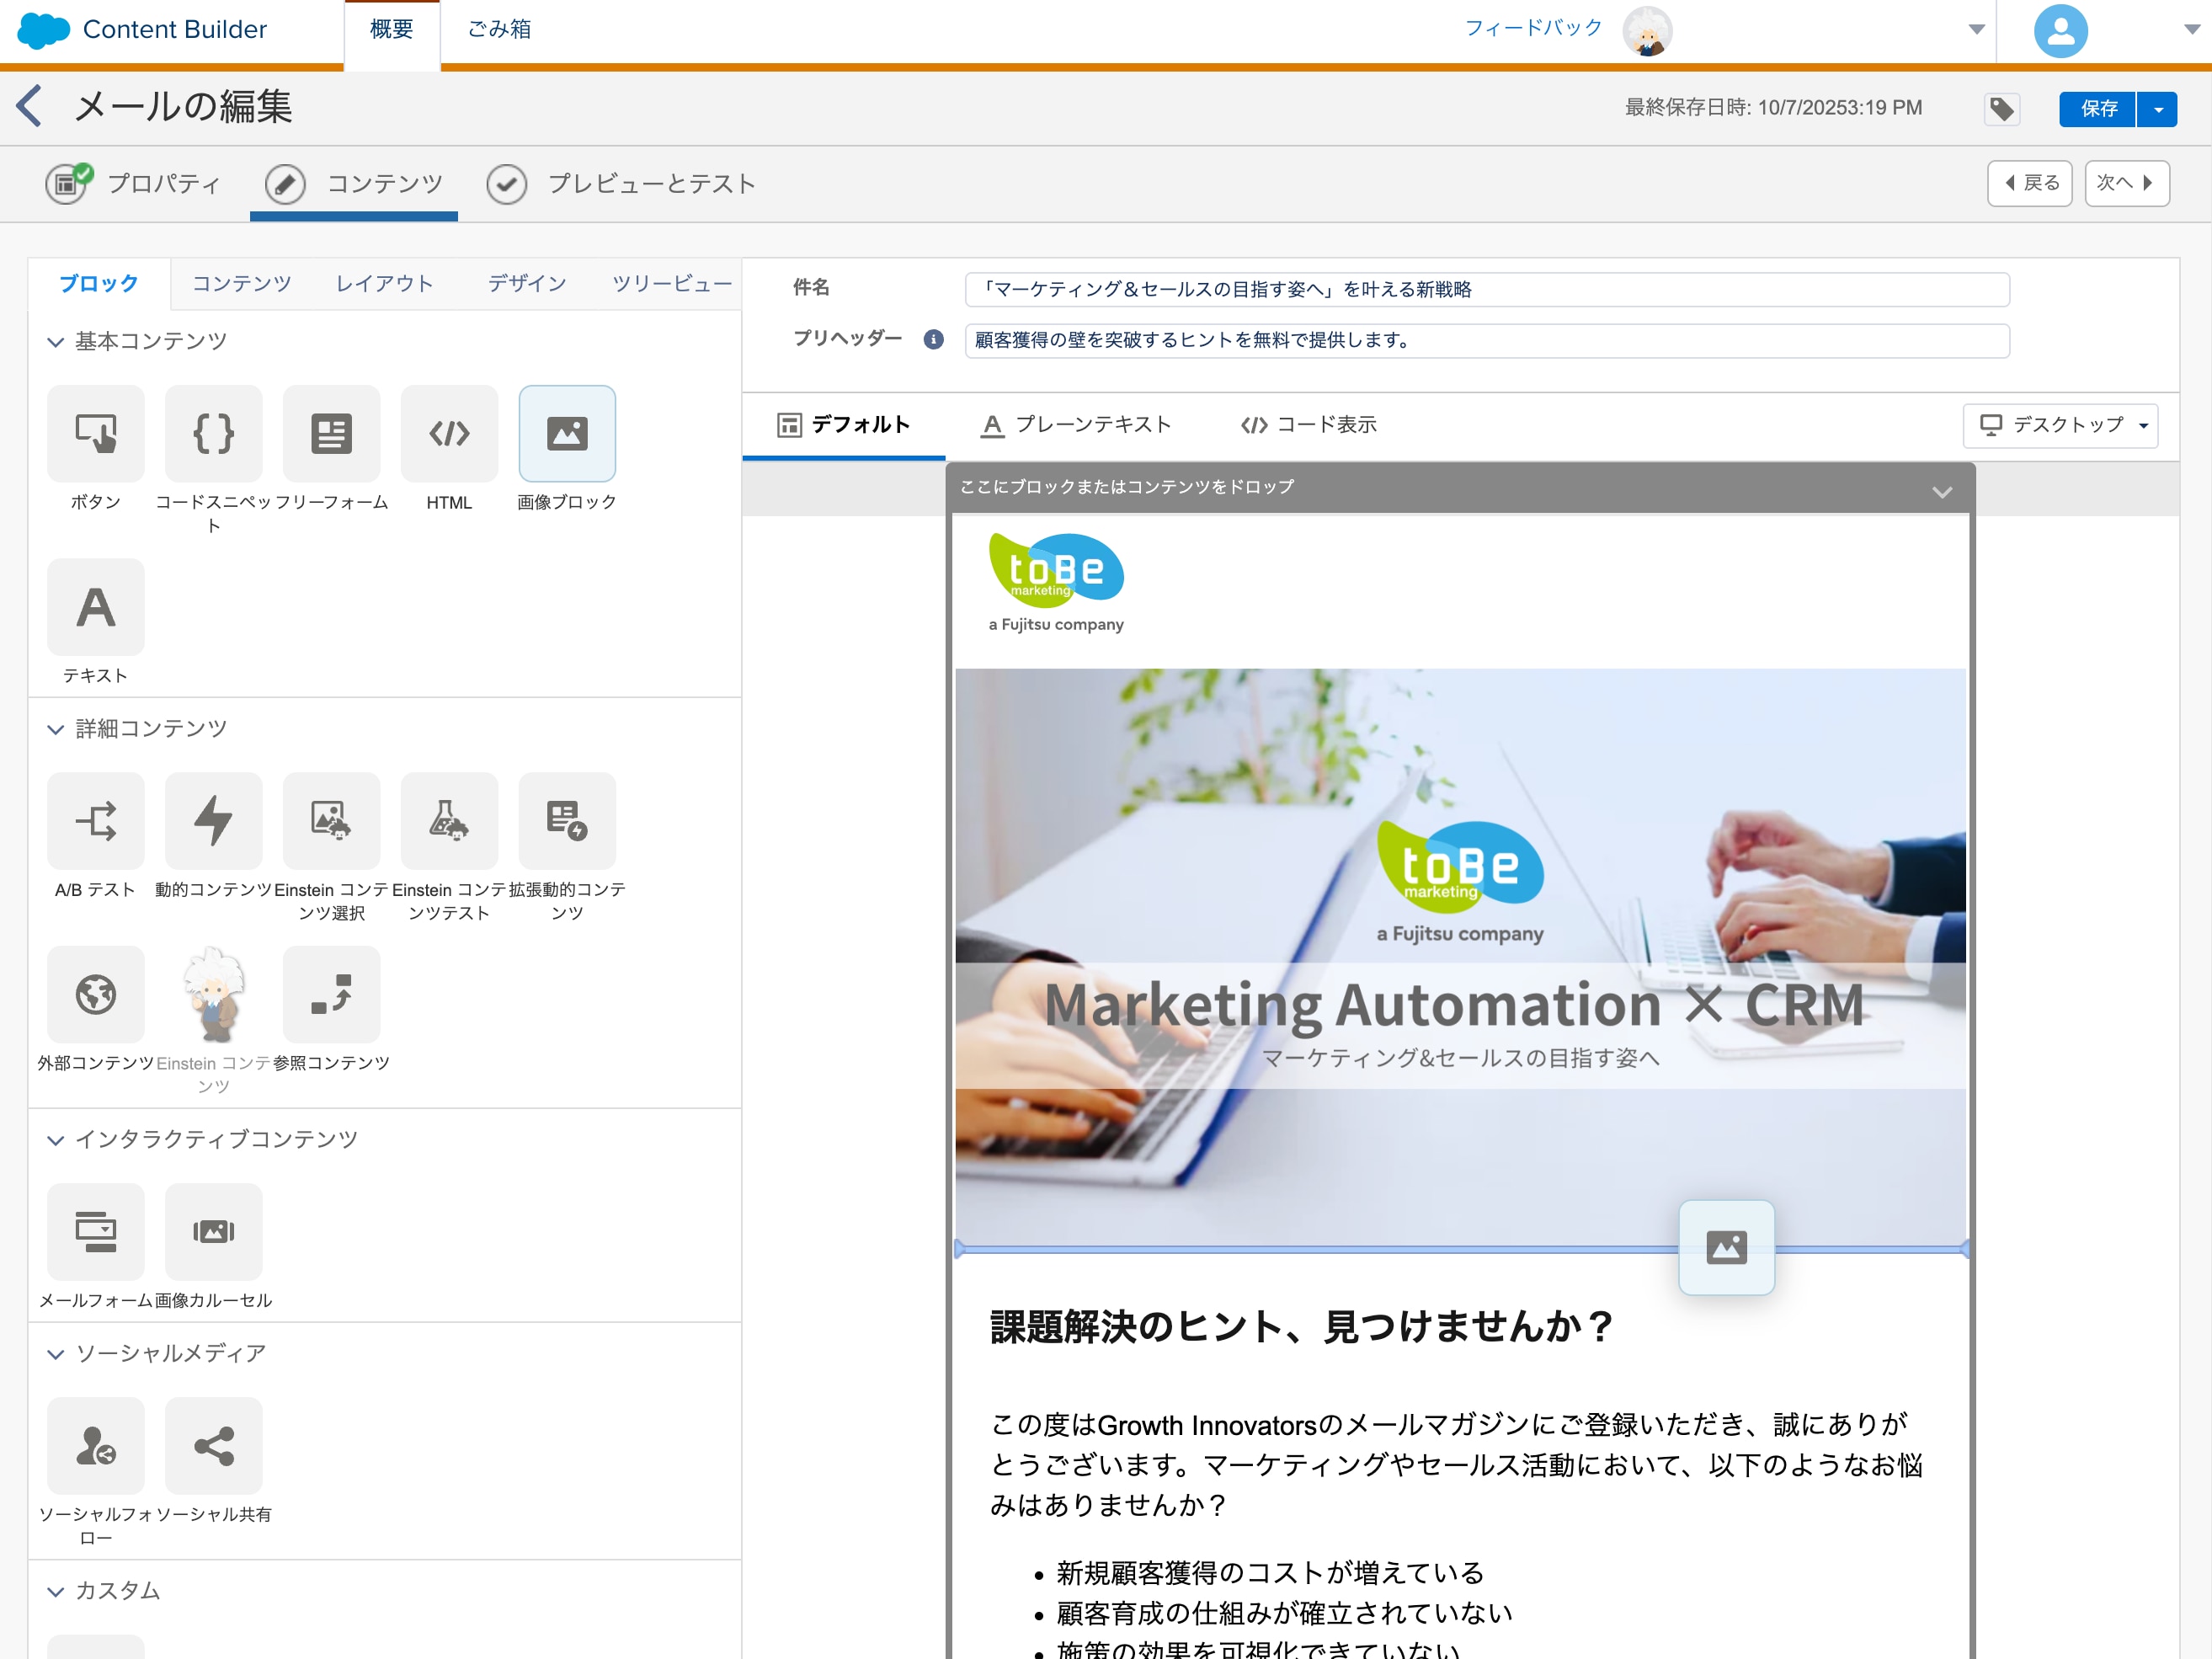
Task: Select the ボタン (Button) block icon
Action: click(95, 433)
